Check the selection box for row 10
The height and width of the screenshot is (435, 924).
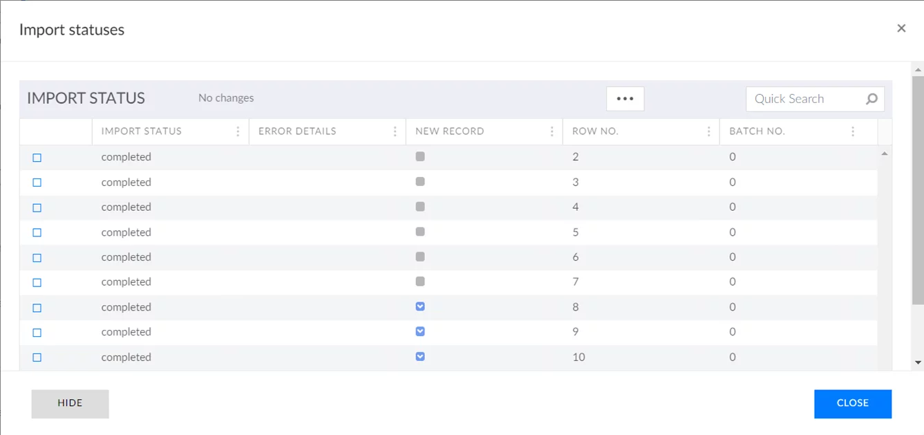click(x=37, y=358)
